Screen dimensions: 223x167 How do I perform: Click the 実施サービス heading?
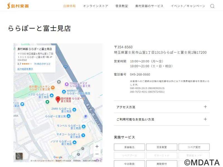point(124,137)
